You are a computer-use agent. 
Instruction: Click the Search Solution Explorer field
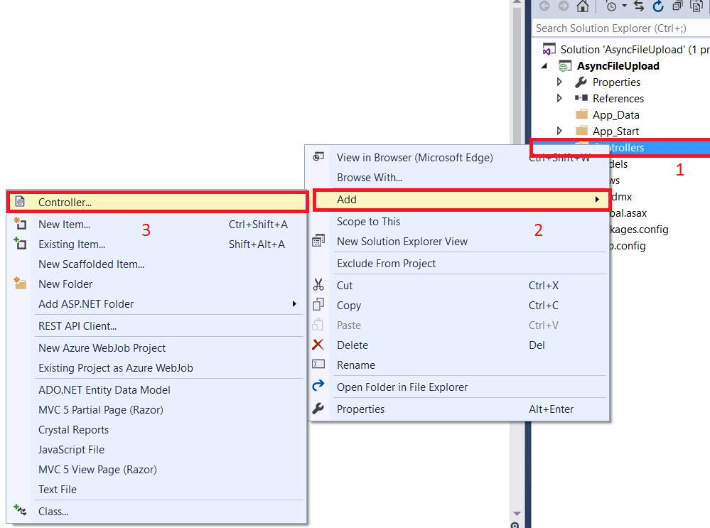point(620,28)
